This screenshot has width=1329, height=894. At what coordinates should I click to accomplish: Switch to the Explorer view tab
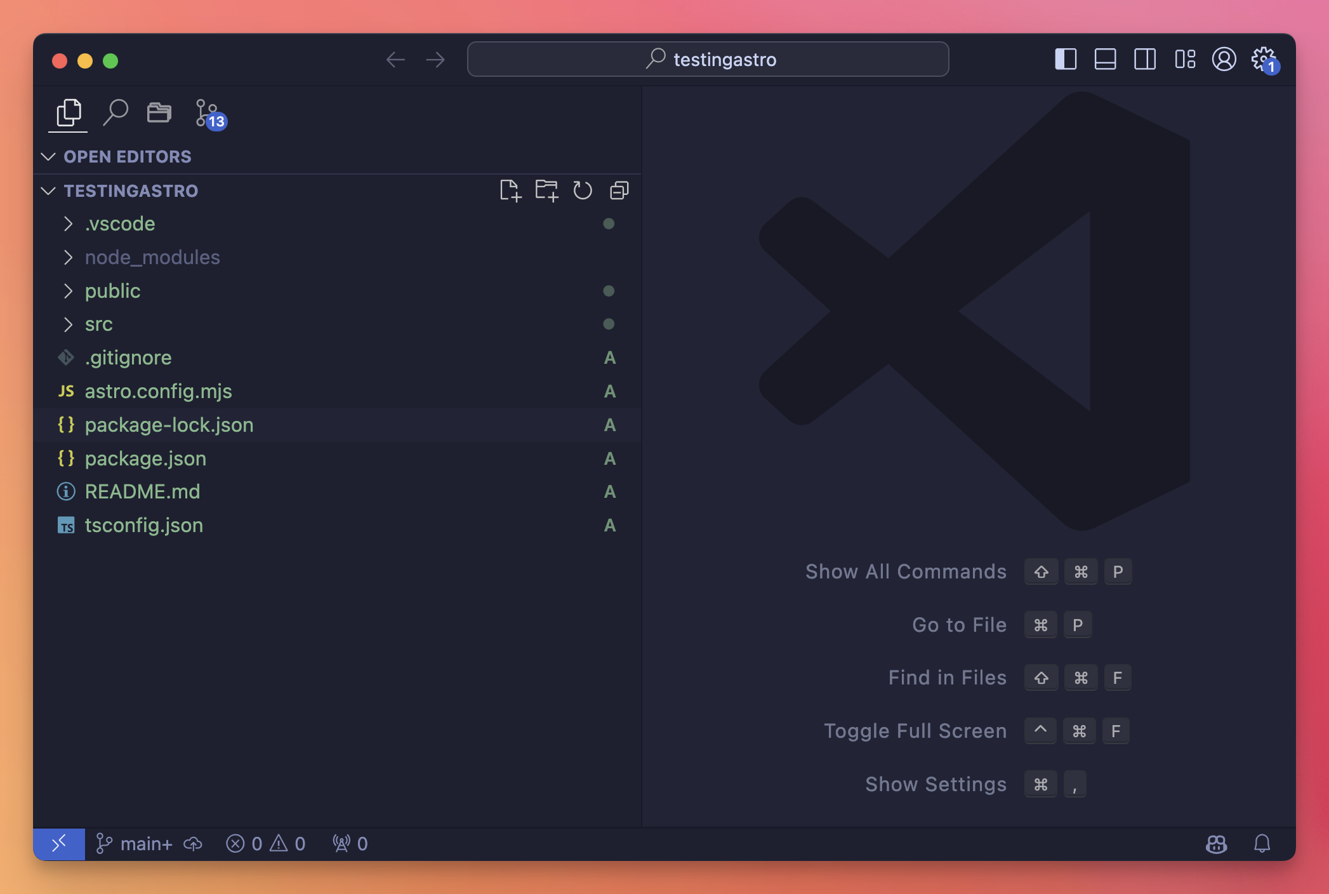click(69, 113)
